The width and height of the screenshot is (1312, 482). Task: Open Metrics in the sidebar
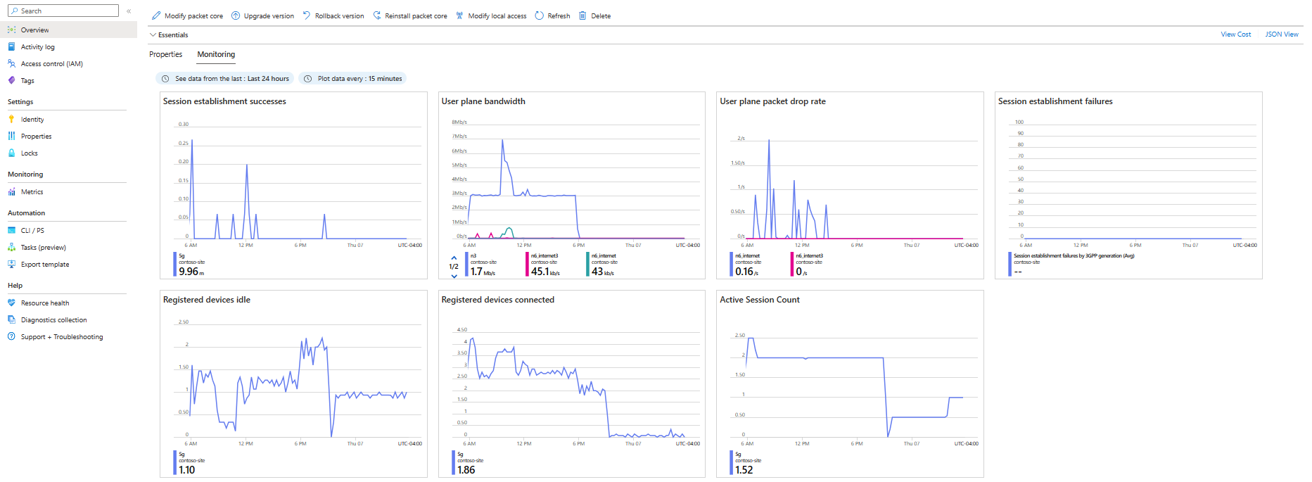32,192
